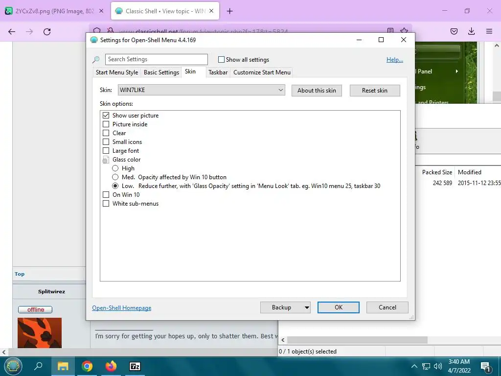Image resolution: width=501 pixels, height=376 pixels.
Task: Launch Chrome from the taskbar
Action: [87, 366]
